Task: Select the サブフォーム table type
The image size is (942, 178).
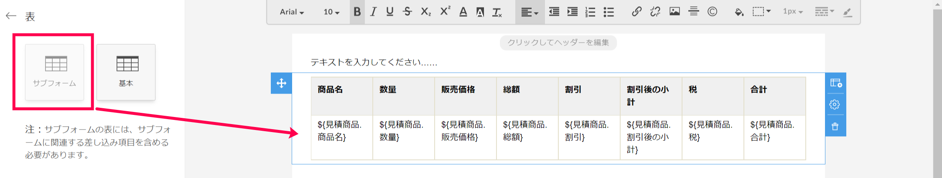Action: pos(55,72)
